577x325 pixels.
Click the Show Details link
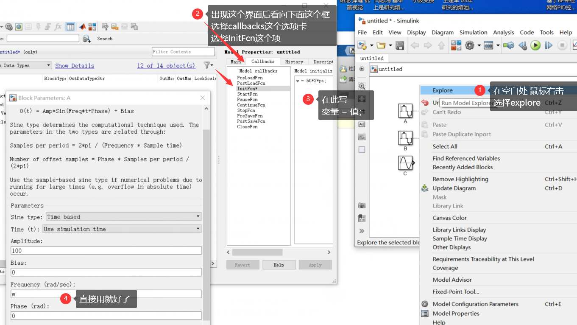click(x=75, y=66)
